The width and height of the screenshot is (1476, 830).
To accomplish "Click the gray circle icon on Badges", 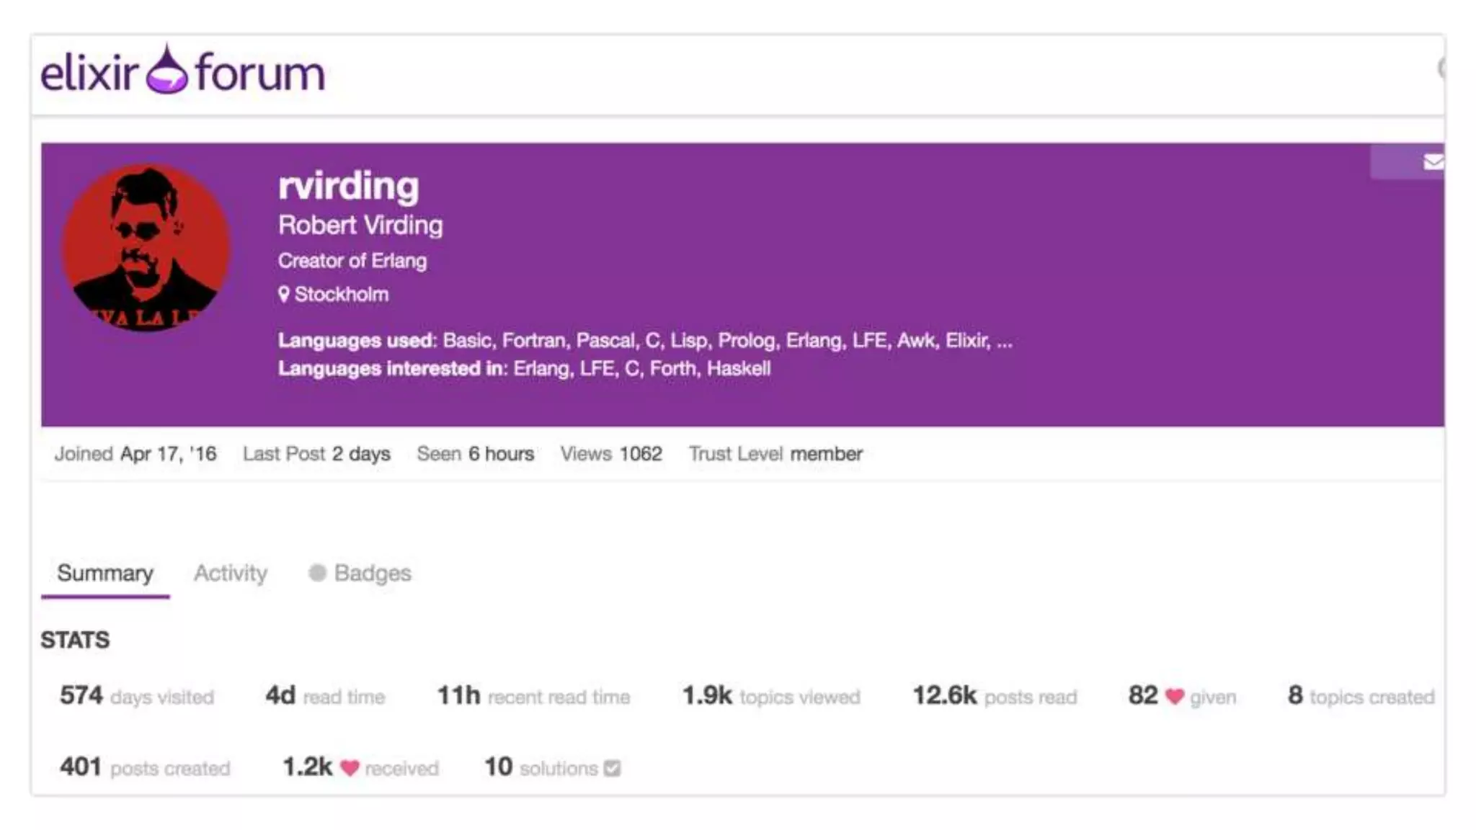I will [317, 573].
